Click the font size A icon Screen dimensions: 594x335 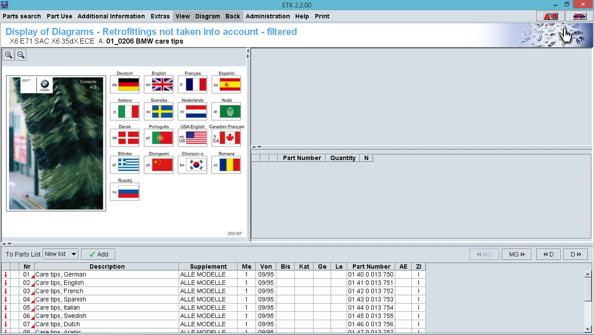pyautogui.click(x=551, y=16)
